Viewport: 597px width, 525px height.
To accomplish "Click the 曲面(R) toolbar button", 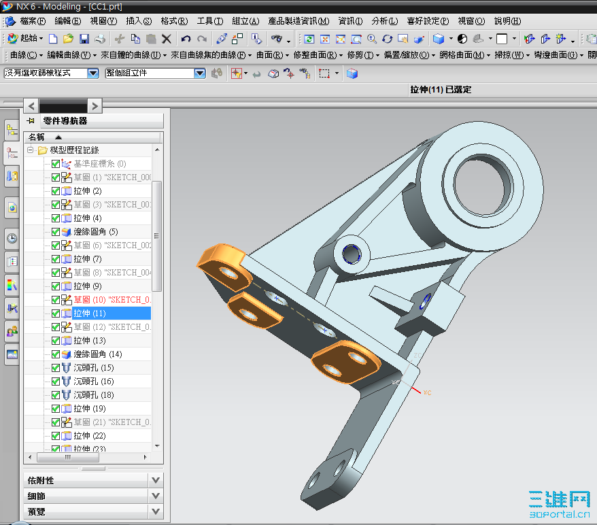I will point(273,55).
